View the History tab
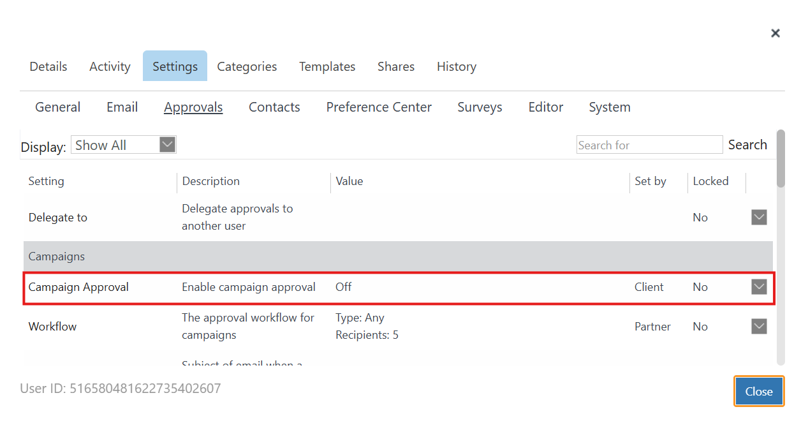Viewport: 808px width, 430px height. (457, 66)
